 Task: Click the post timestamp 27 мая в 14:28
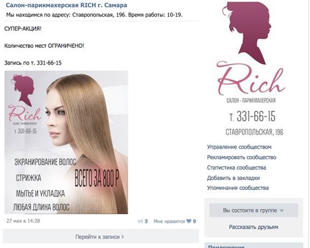[23, 221]
